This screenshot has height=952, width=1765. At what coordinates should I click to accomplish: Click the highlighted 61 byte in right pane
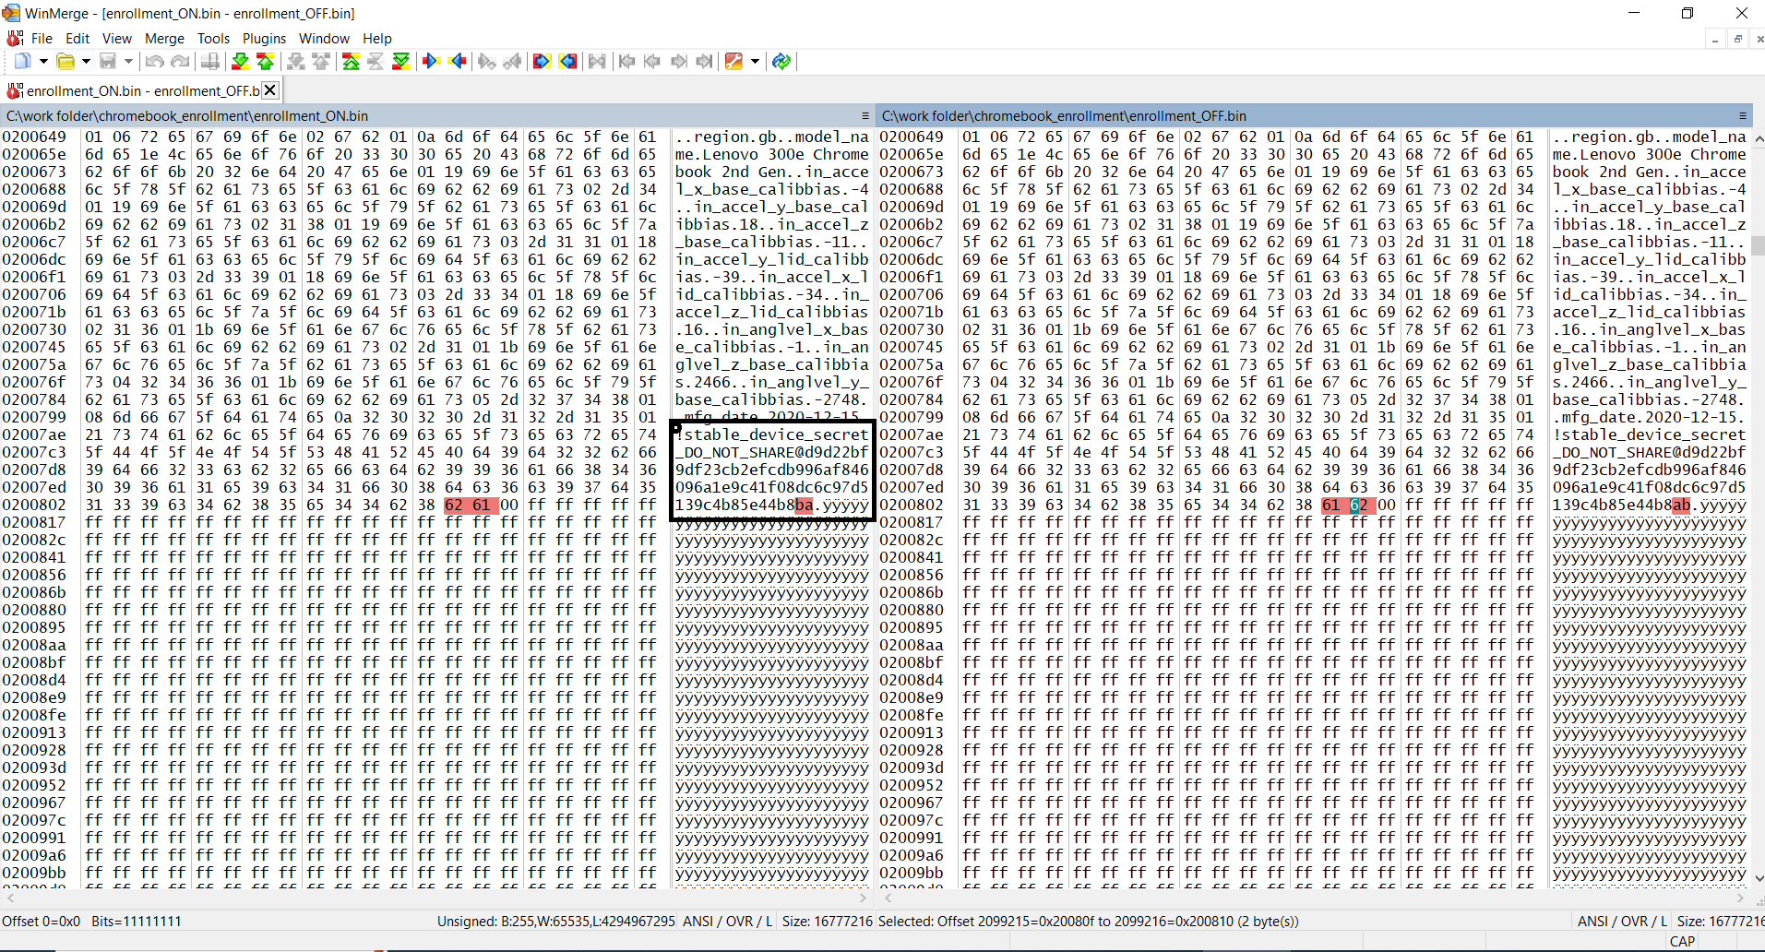[1331, 506]
